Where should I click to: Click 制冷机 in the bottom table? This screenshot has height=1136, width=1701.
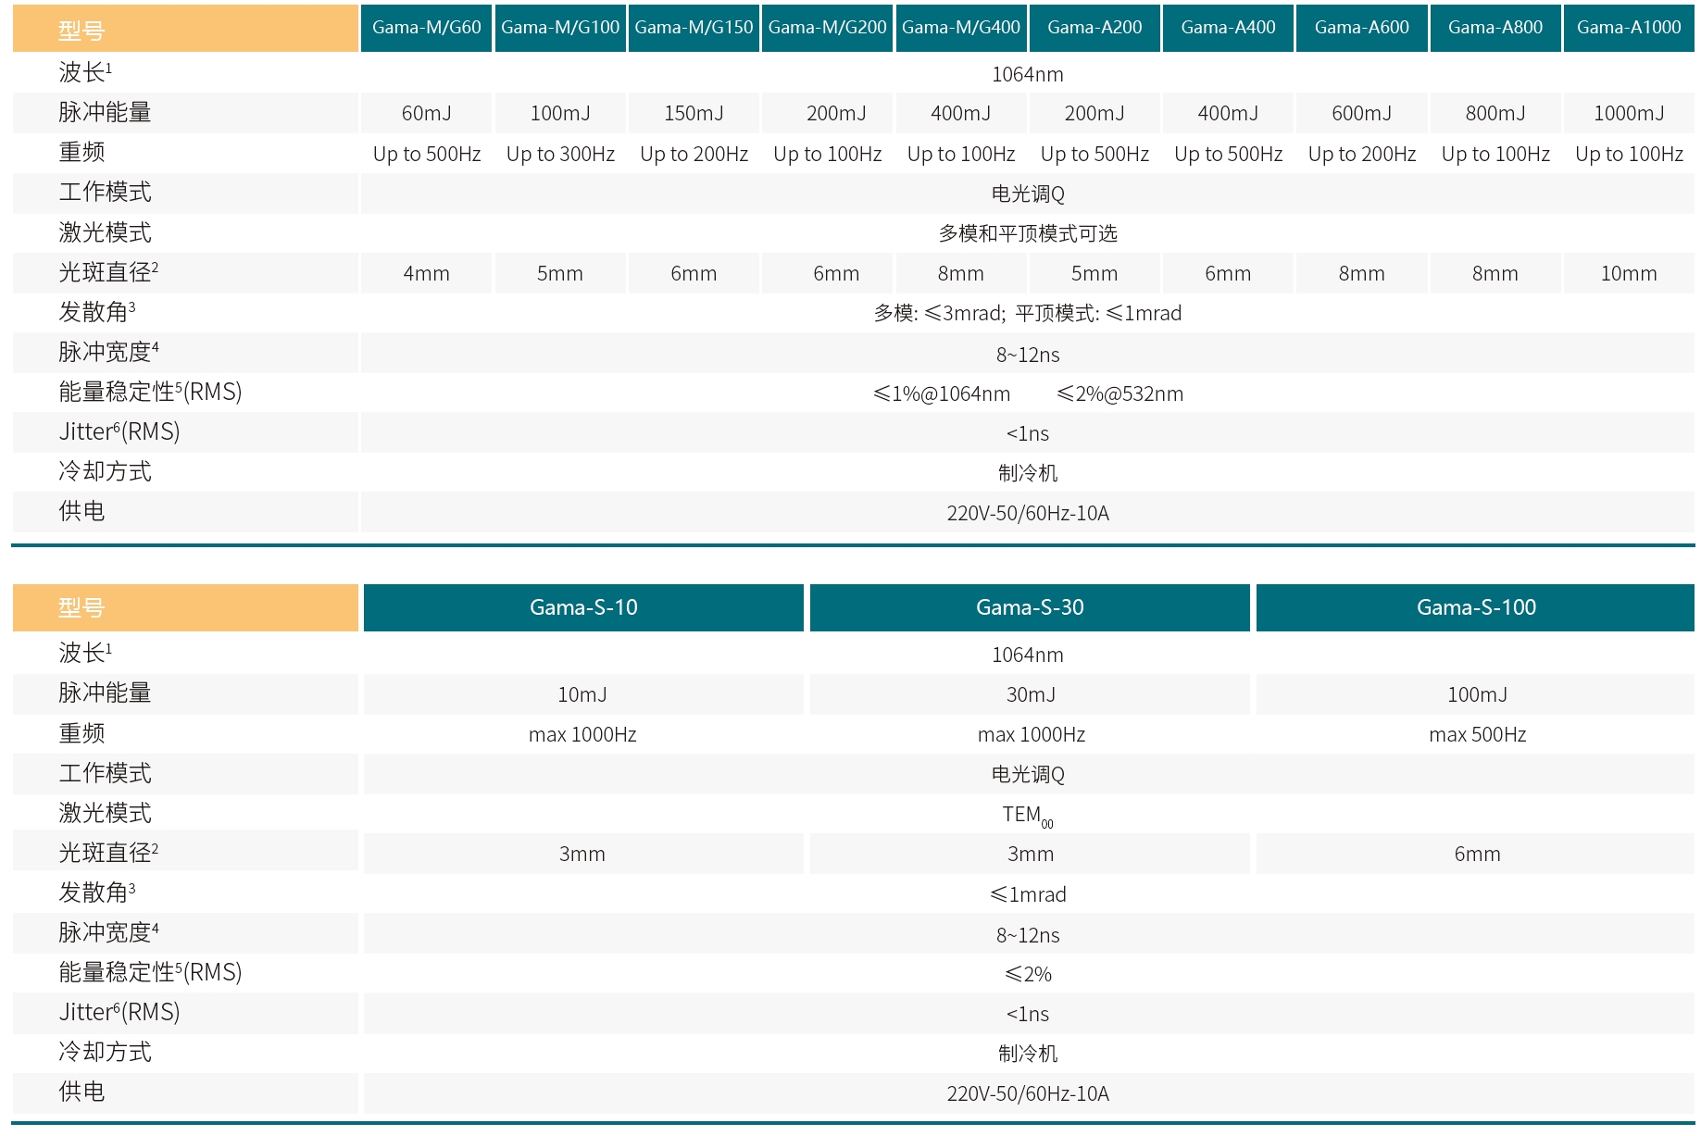click(1028, 1054)
